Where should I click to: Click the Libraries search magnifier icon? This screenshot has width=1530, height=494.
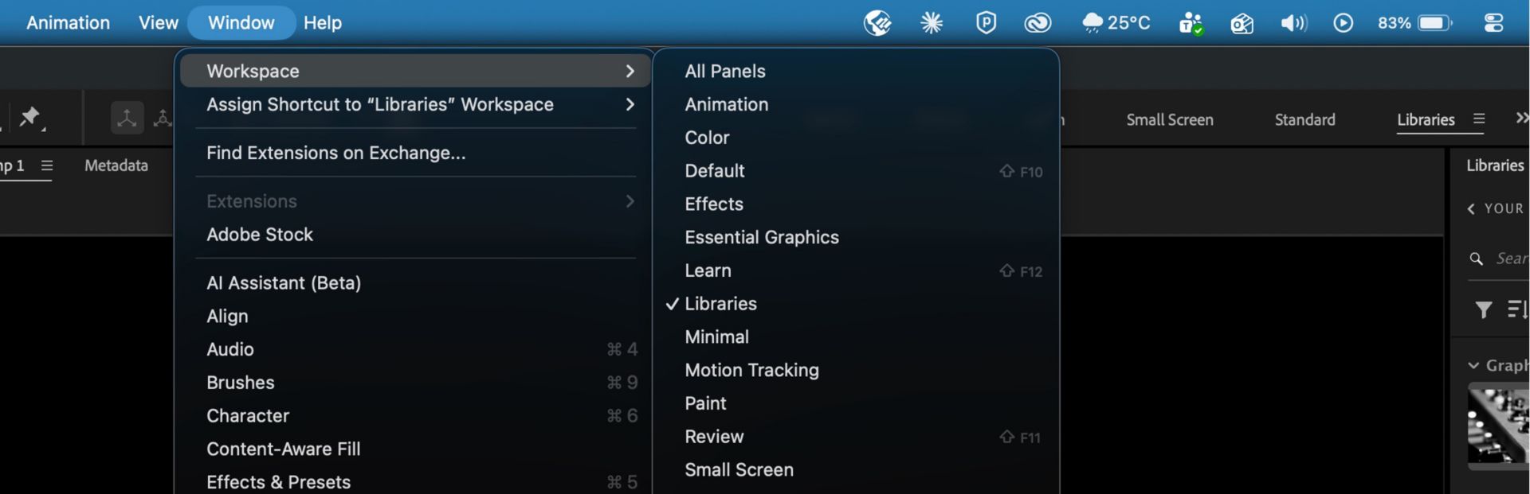pos(1476,259)
